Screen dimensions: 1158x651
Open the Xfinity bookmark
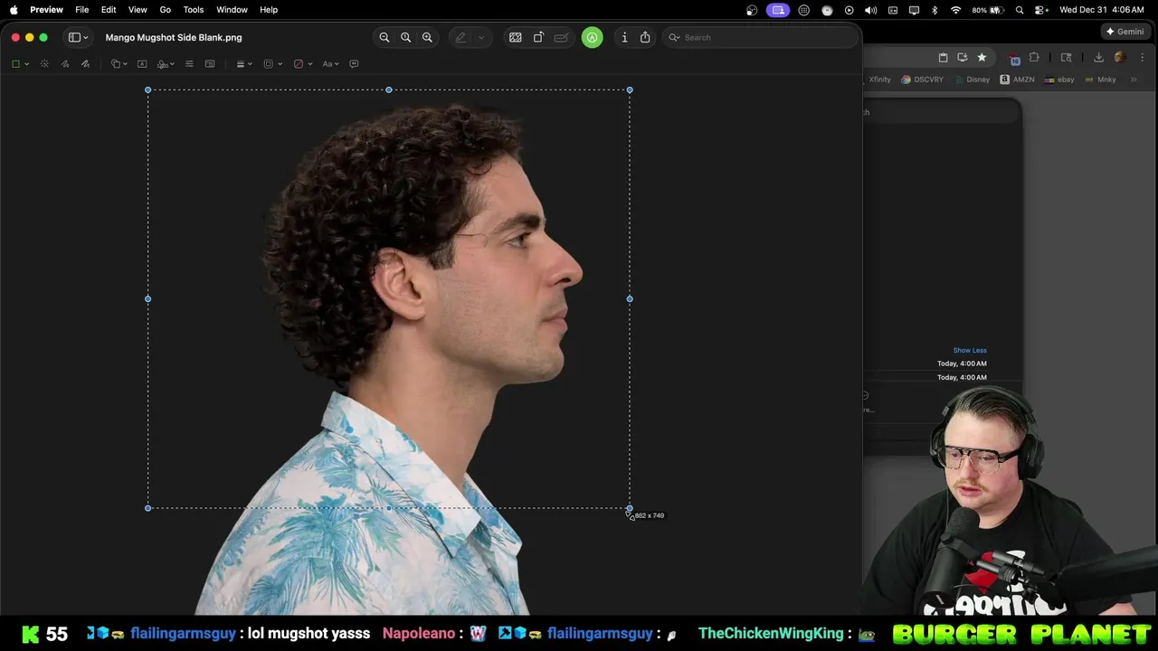878,80
